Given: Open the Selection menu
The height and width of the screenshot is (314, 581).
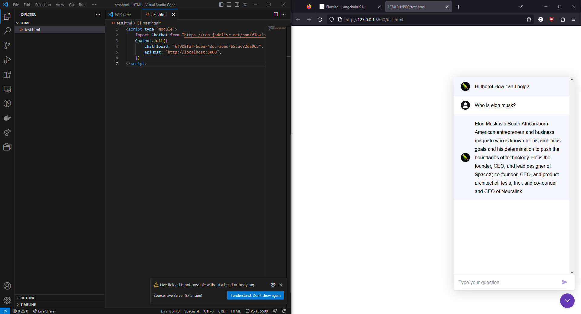Looking at the screenshot, I should [x=43, y=5].
